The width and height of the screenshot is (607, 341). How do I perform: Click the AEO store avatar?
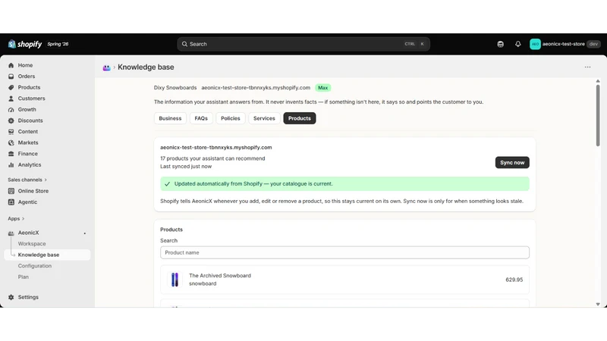click(x=535, y=44)
